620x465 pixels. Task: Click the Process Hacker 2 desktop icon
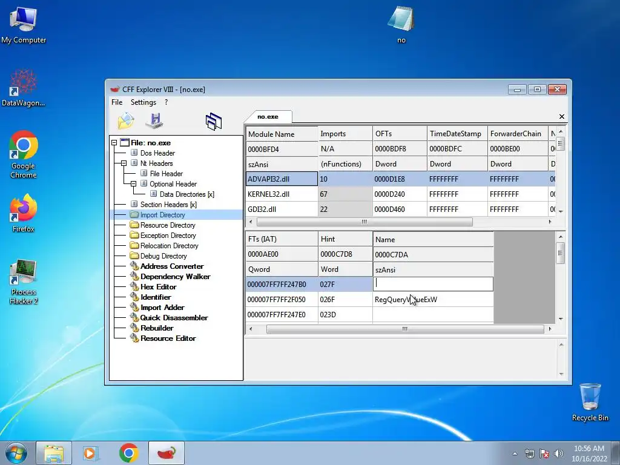[x=24, y=282]
